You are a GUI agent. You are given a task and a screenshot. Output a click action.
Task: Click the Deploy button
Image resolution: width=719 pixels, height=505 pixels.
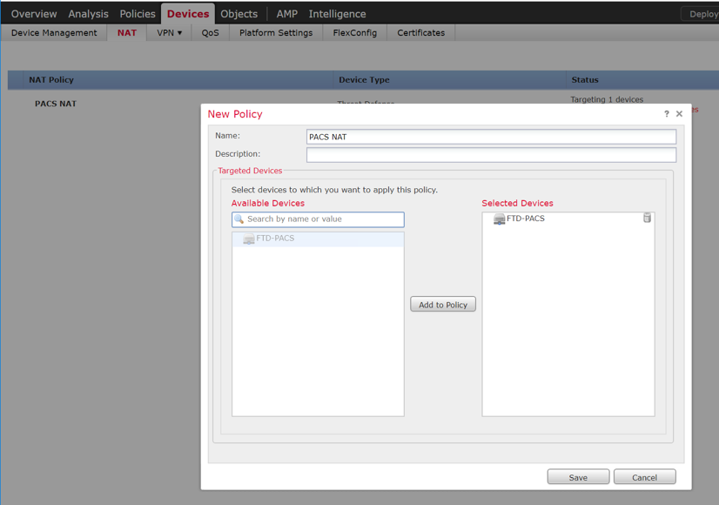click(x=705, y=13)
